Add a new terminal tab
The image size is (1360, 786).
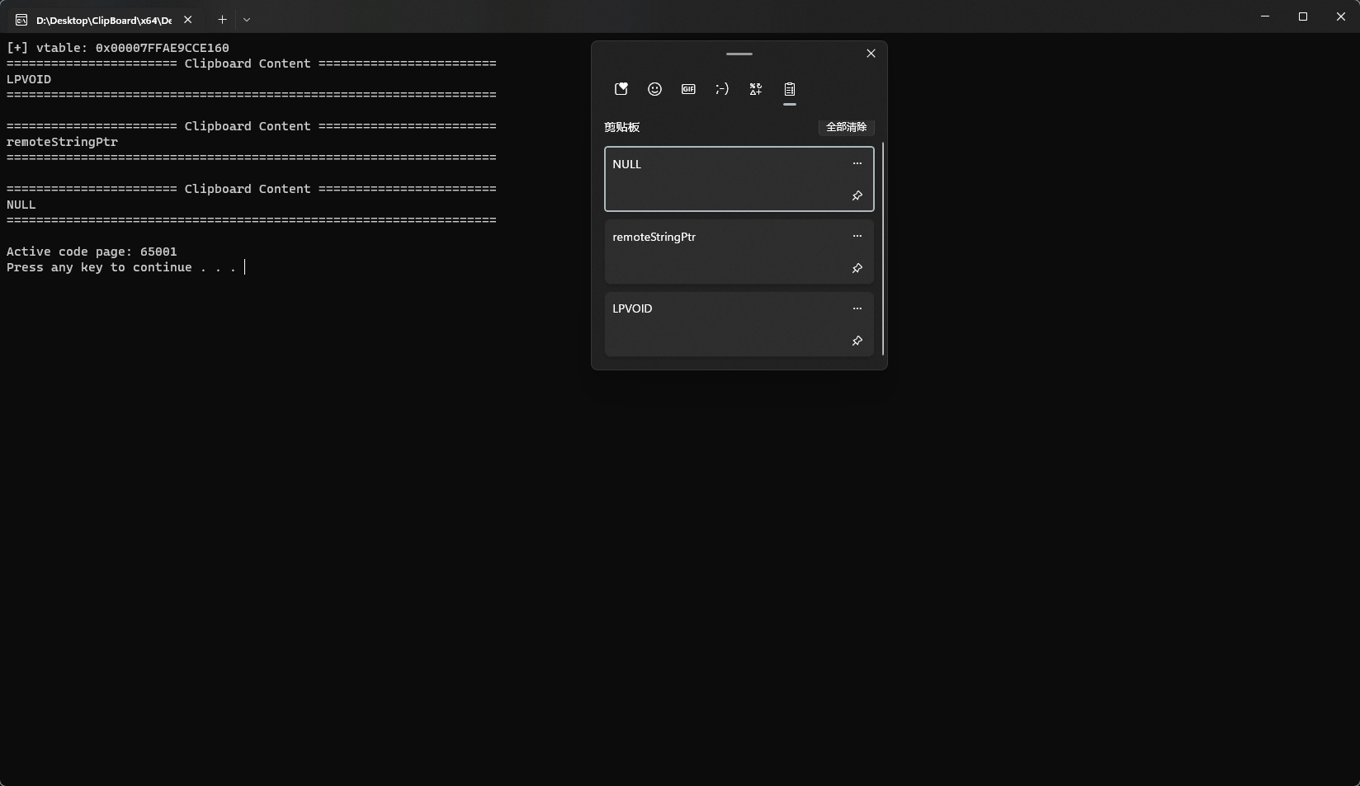click(x=222, y=19)
